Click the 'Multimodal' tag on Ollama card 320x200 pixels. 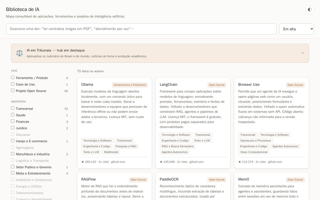click(x=111, y=152)
